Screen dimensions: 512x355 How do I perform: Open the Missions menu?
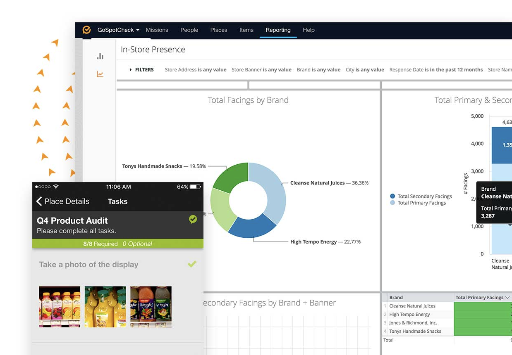click(x=157, y=30)
